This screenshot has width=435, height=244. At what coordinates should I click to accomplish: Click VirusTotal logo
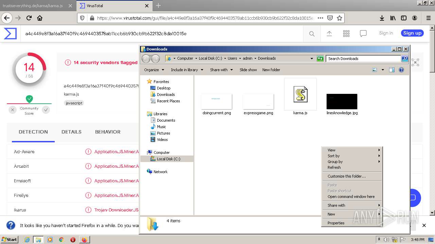pyautogui.click(x=10, y=34)
